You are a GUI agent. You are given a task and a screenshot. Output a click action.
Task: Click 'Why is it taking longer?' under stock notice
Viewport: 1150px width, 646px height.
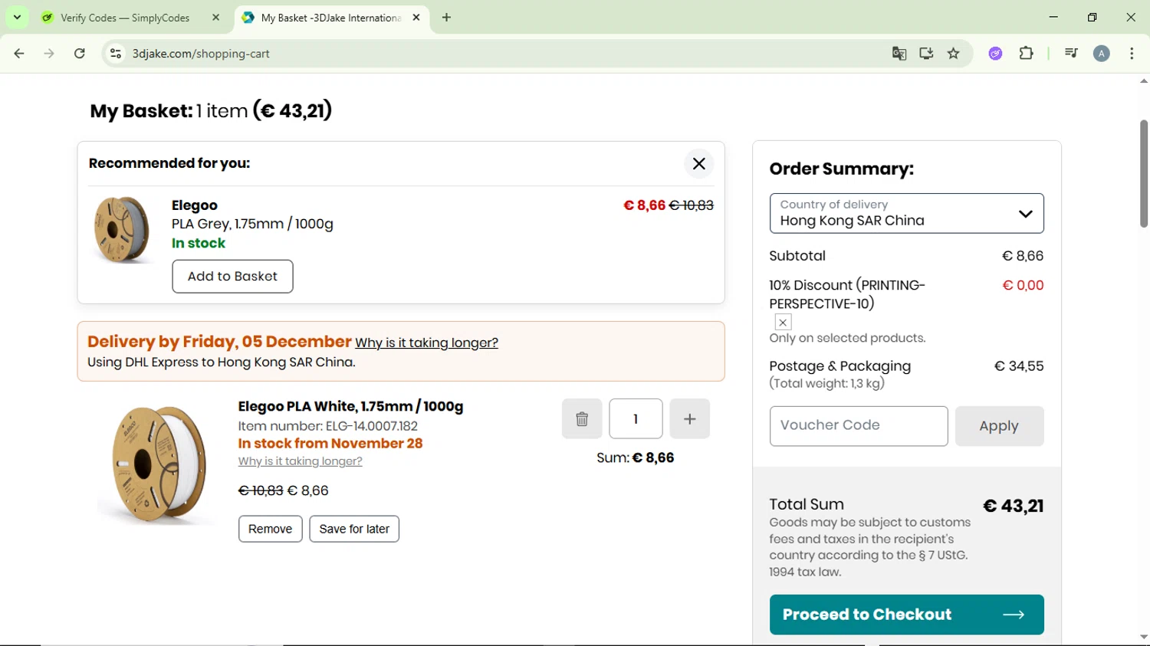(300, 461)
